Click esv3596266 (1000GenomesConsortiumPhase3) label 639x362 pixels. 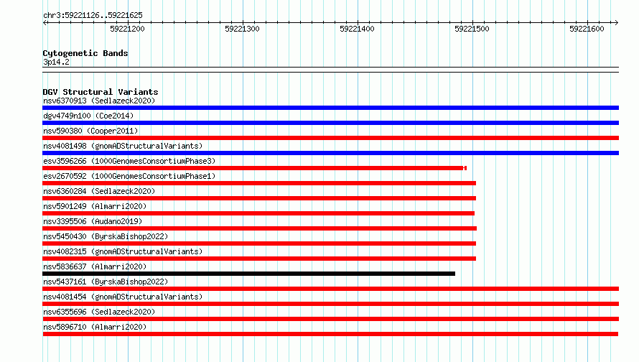[x=129, y=161]
